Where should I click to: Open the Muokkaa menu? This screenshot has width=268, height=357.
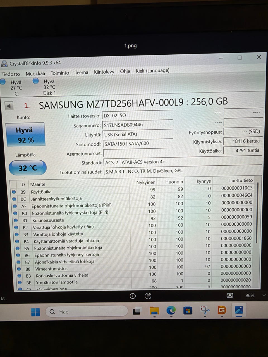35,74
